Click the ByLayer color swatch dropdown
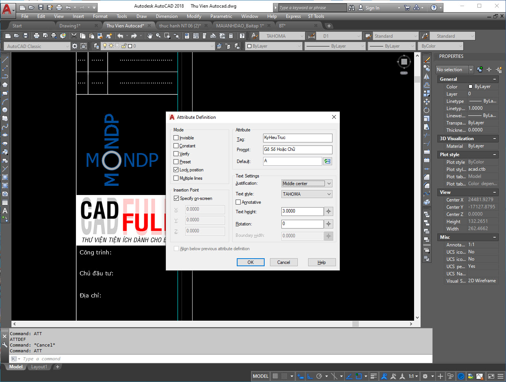 tap(274, 46)
